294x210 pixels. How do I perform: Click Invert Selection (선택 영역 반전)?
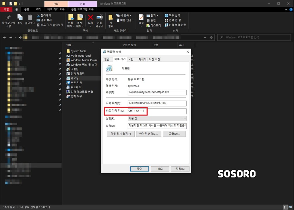175,25
